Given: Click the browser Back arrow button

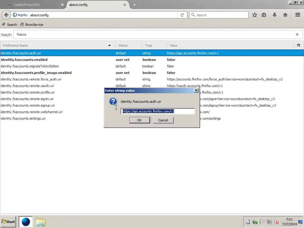Looking at the screenshot, I should point(6,15).
